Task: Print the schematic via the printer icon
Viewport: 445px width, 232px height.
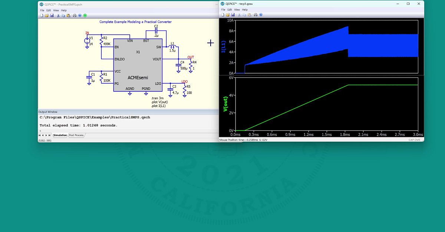Action: coord(75,16)
